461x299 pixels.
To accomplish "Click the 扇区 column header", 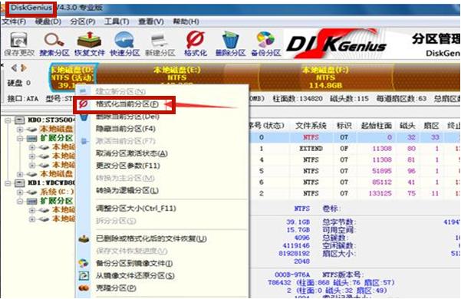I will tap(431, 126).
